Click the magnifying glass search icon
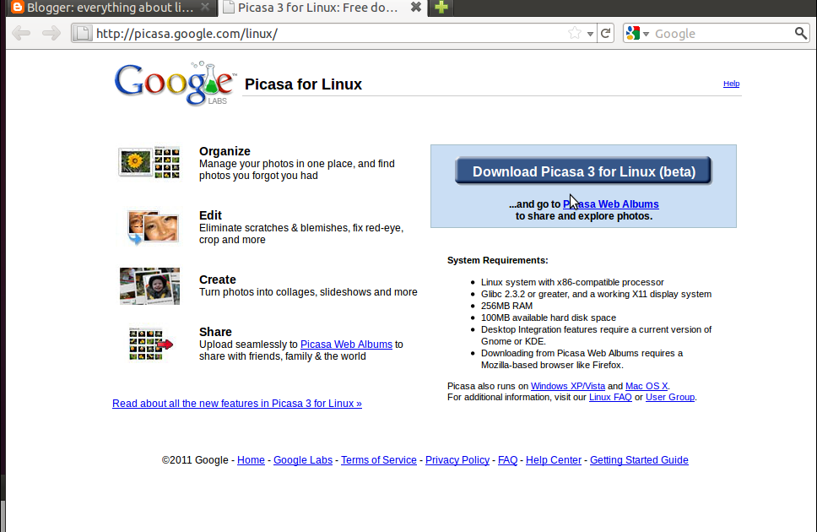This screenshot has width=817, height=532. tap(801, 34)
